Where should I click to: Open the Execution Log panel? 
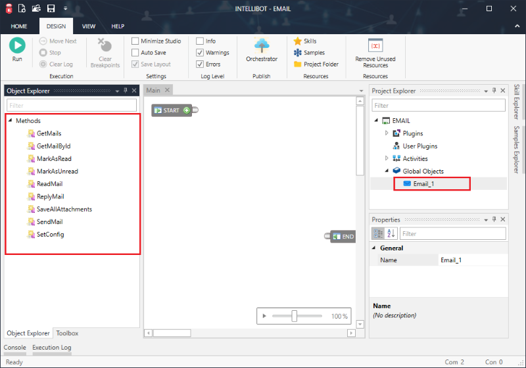click(52, 348)
